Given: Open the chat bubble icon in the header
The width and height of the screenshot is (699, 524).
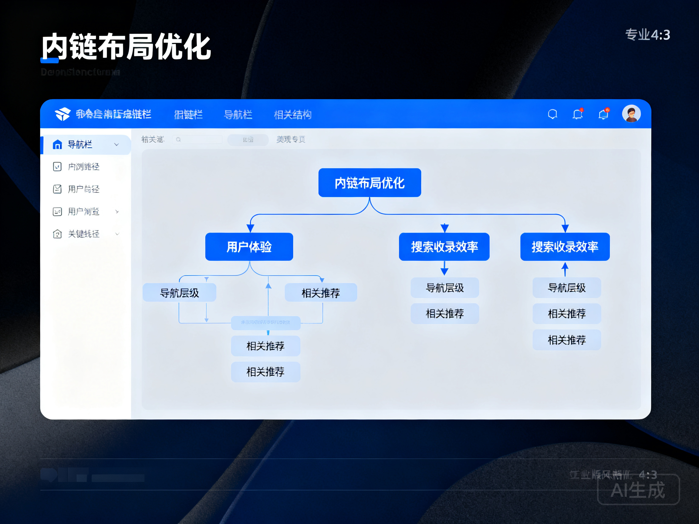Looking at the screenshot, I should pyautogui.click(x=552, y=114).
